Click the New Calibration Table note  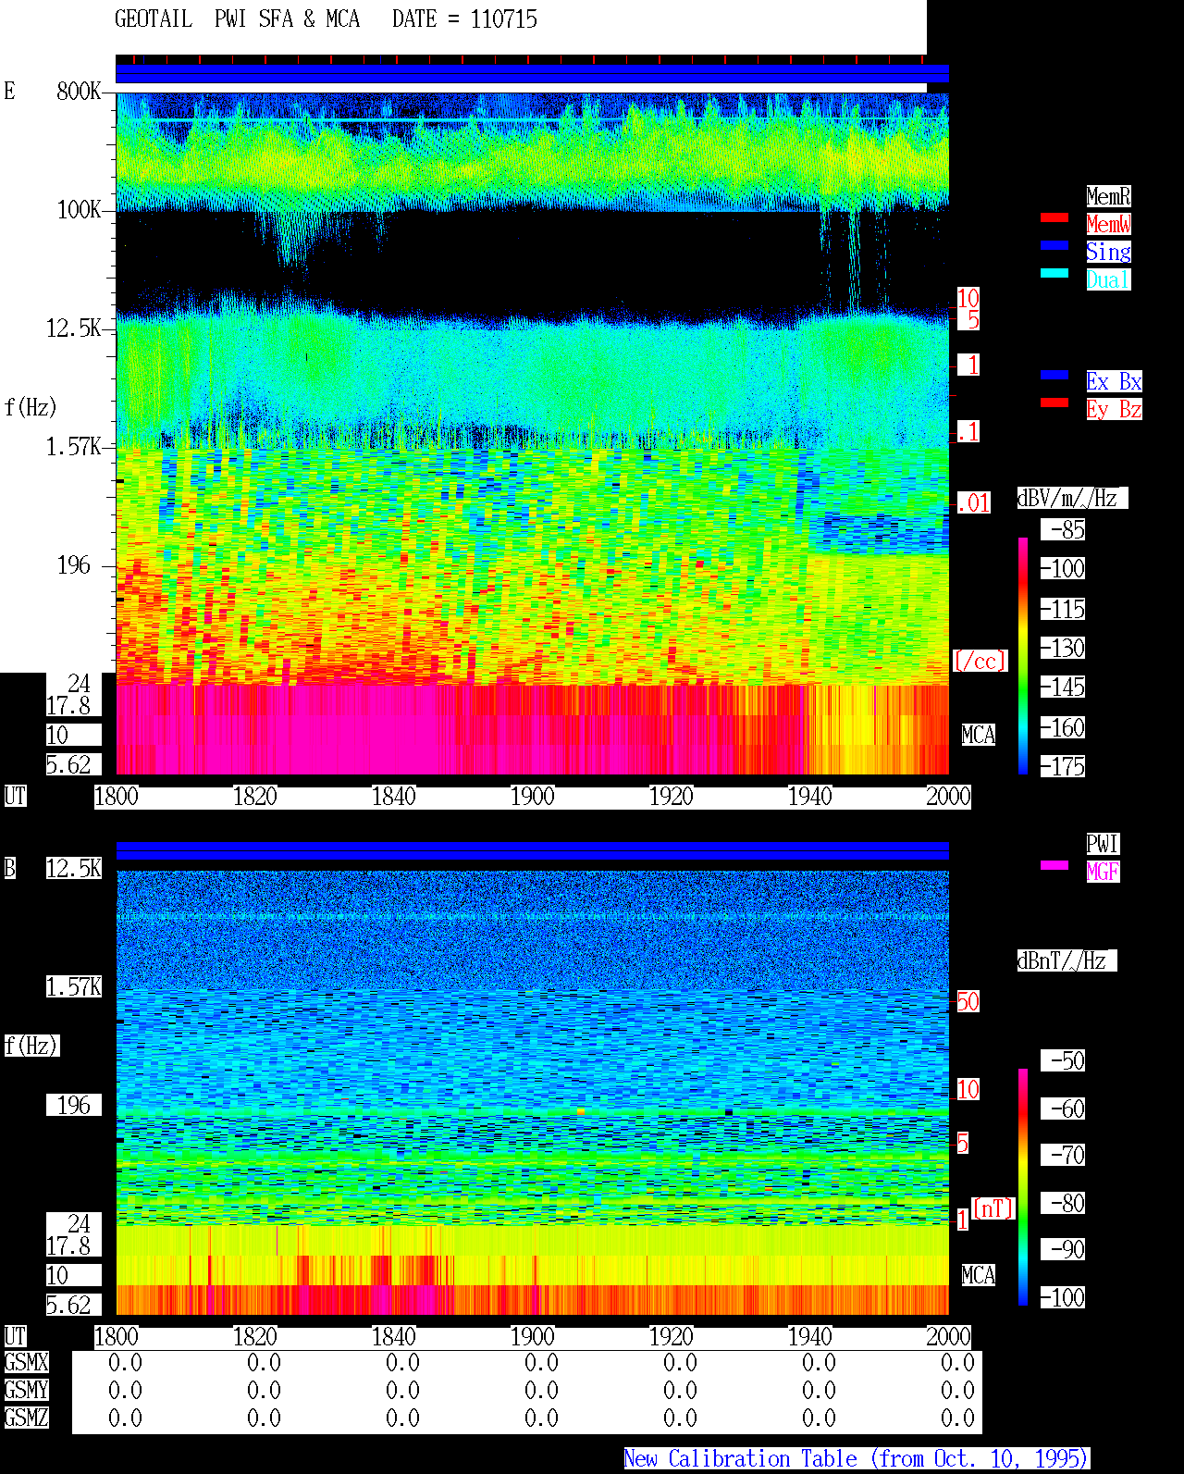point(857,1459)
